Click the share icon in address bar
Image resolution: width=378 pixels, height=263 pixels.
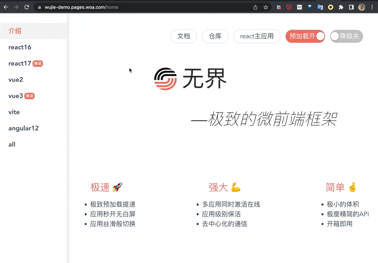click(x=255, y=7)
